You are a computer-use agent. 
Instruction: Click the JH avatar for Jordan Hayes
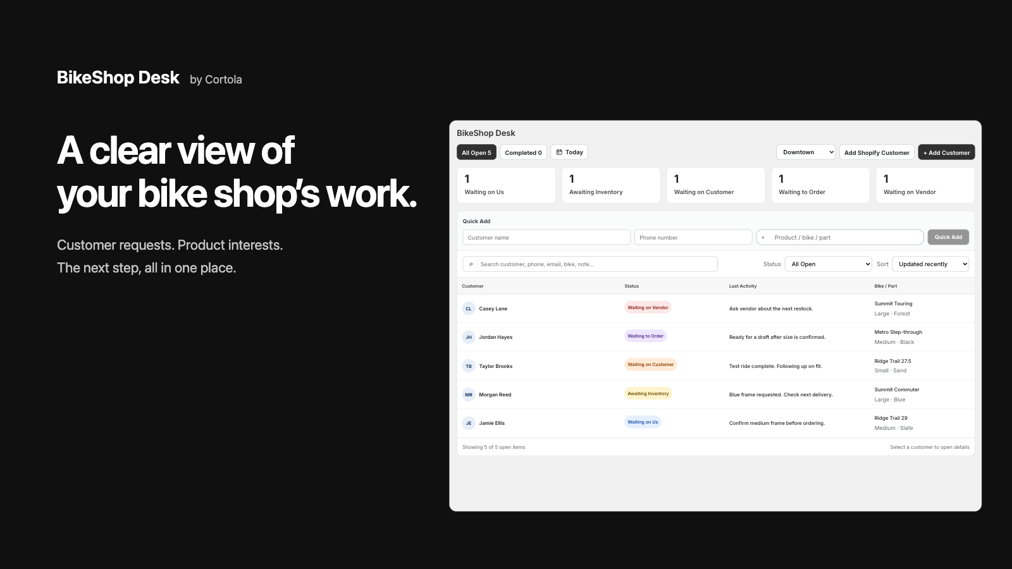pyautogui.click(x=469, y=337)
